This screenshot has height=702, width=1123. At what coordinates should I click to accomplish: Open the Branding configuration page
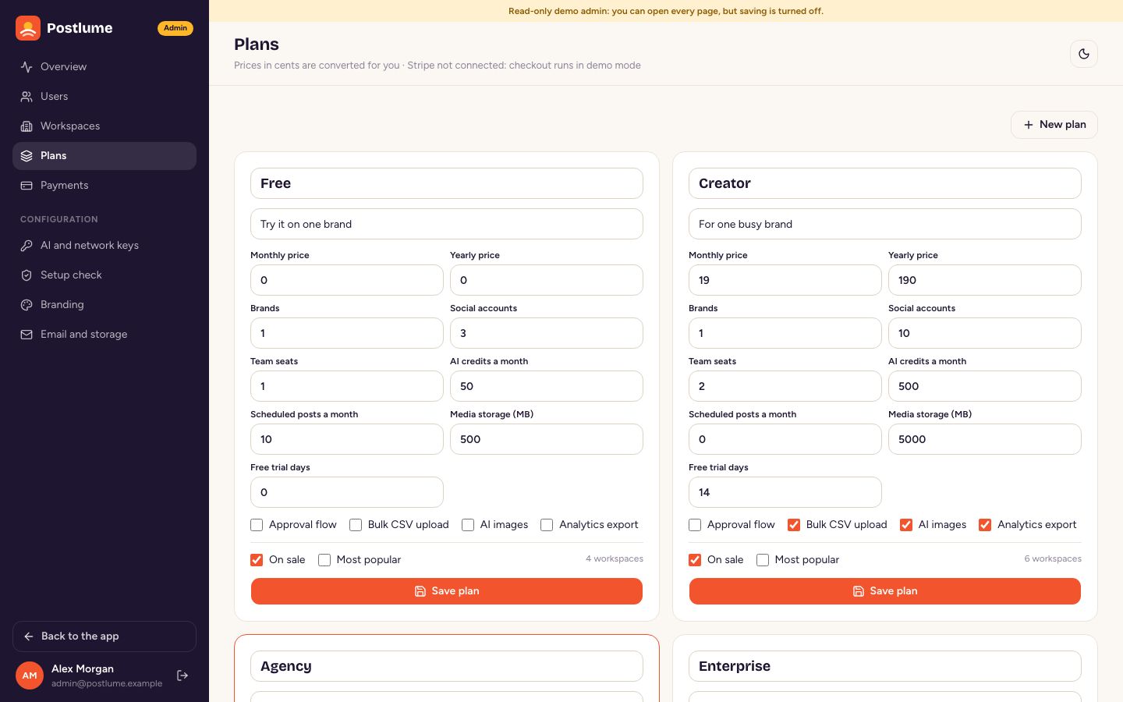[x=105, y=305]
